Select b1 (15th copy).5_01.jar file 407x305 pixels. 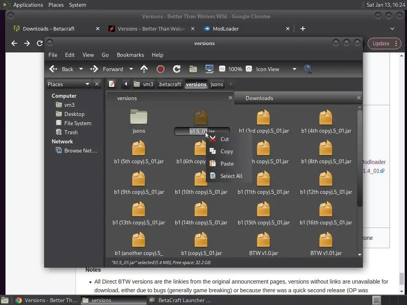tap(264, 213)
